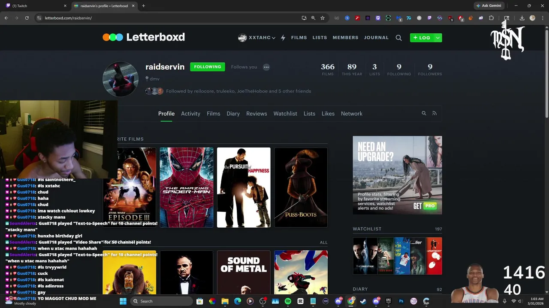The image size is (549, 308).
Task: Click the GET PRO upgrade ad
Action: click(x=397, y=175)
